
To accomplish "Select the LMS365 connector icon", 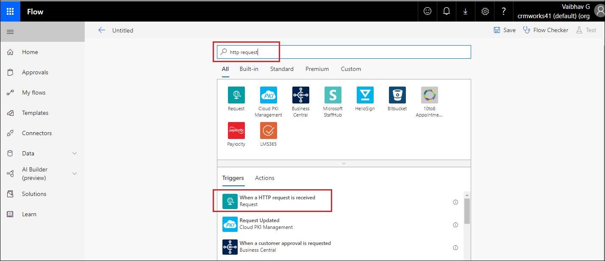I will click(268, 130).
